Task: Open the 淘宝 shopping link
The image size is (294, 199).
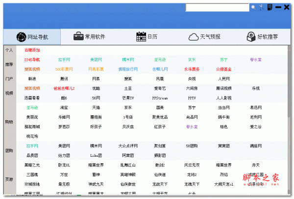Action: [x=64, y=108]
